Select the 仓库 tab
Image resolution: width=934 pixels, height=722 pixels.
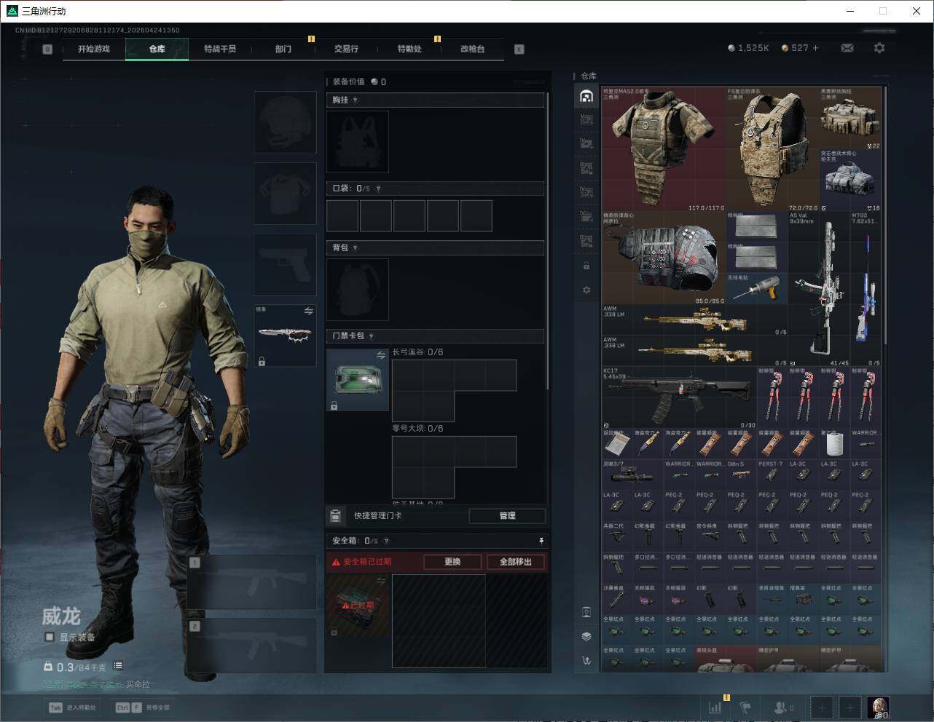[x=157, y=49]
